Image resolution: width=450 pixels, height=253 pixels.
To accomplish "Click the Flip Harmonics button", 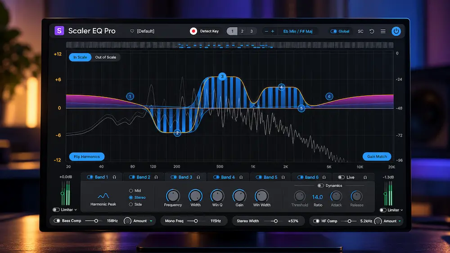I will click(x=87, y=156).
